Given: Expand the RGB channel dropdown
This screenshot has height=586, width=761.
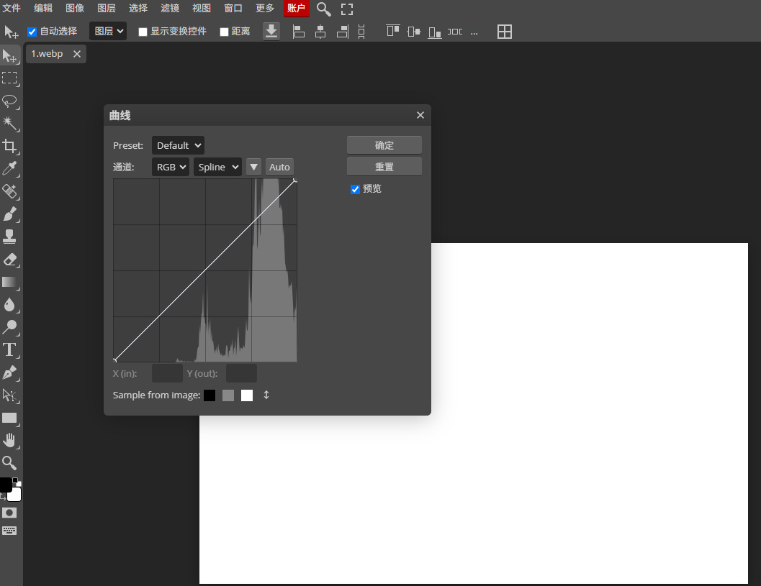Looking at the screenshot, I should [171, 167].
